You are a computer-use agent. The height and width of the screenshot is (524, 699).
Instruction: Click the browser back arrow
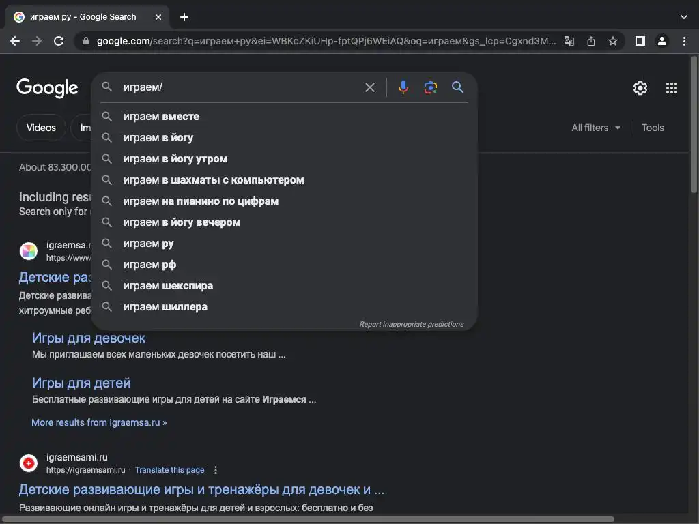tap(15, 41)
